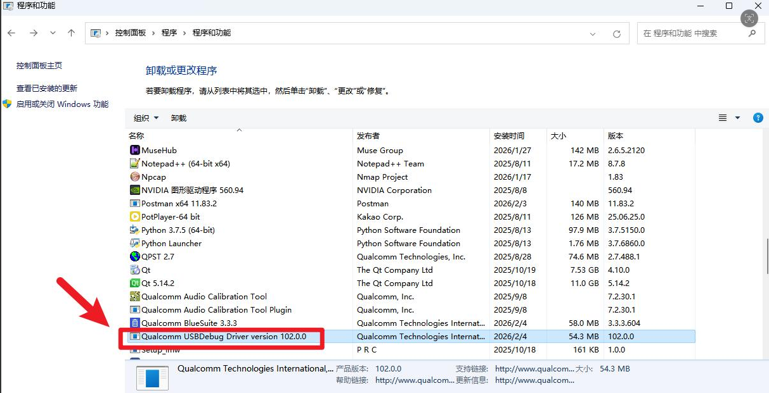Click the blue help question mark icon
The height and width of the screenshot is (393, 769).
pyautogui.click(x=758, y=118)
